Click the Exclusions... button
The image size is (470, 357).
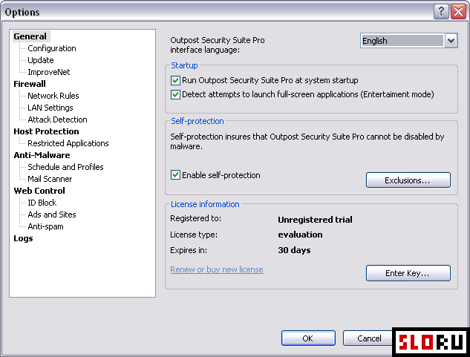(x=408, y=180)
